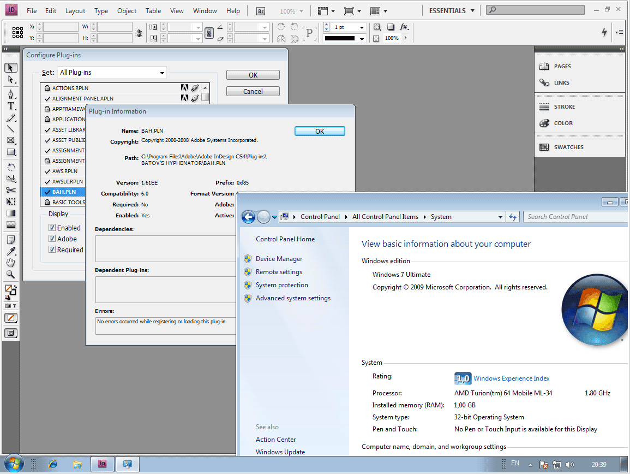Open the Window menu
The height and width of the screenshot is (474, 630).
point(205,11)
